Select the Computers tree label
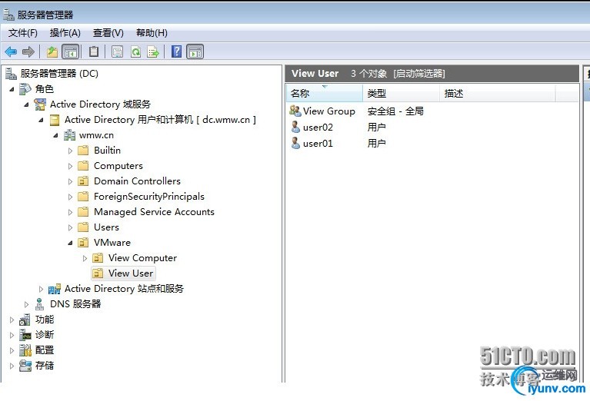Viewport: 590px width, 401px height. pos(118,166)
